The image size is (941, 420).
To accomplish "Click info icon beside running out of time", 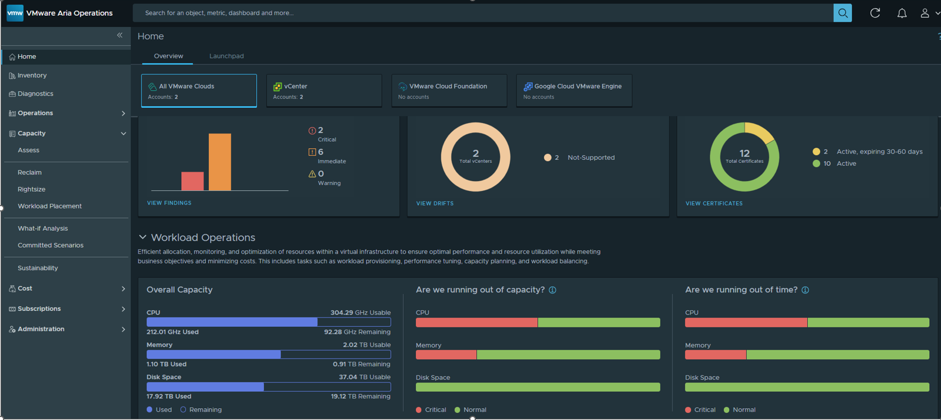I will point(805,290).
